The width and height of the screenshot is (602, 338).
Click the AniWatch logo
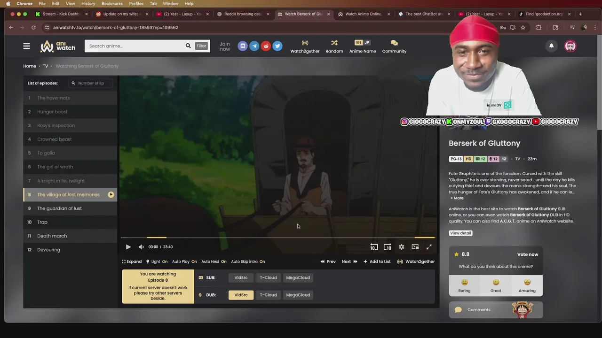point(58,46)
